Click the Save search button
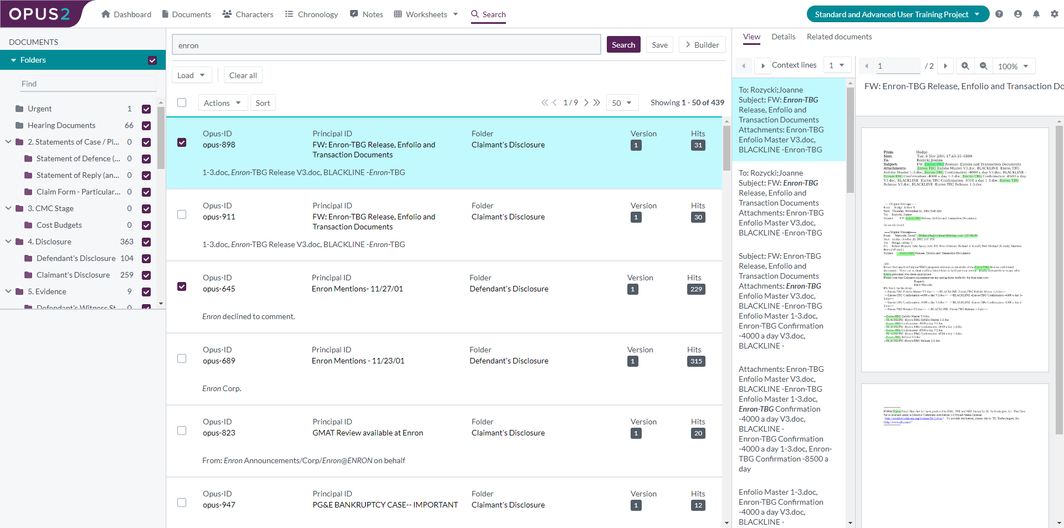 (x=659, y=45)
